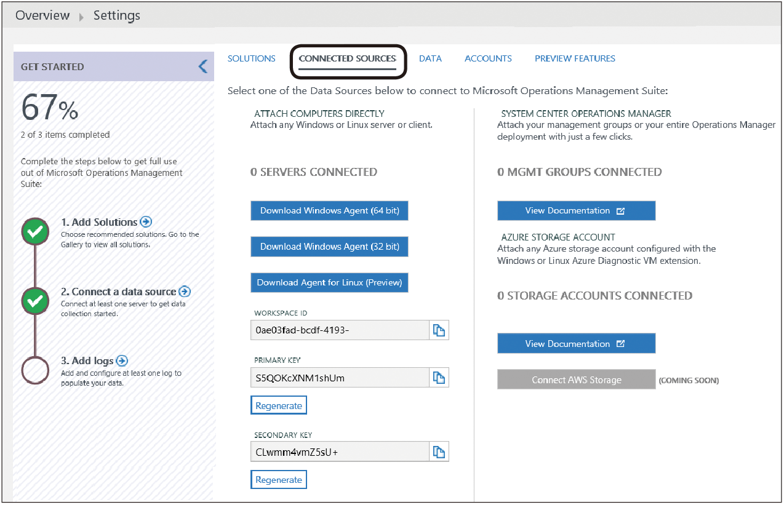Open the Data tab
This screenshot has height=505, width=784.
[430, 58]
